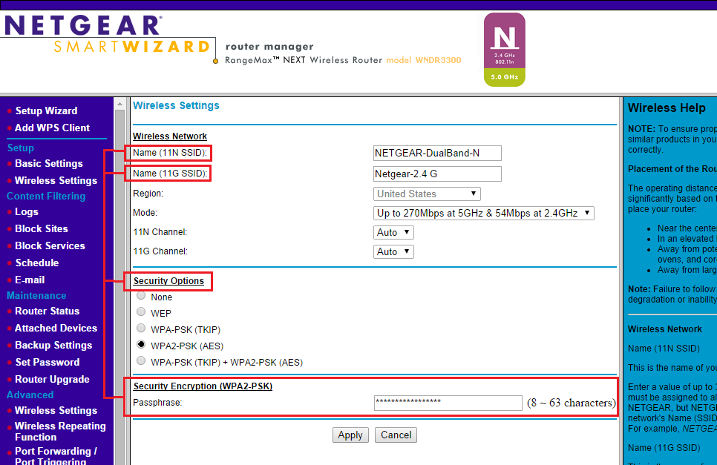This screenshot has width=717, height=465.
Task: View Attached Devices
Action: click(56, 328)
